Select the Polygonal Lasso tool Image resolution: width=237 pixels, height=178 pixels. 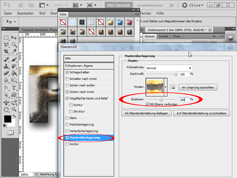click(6, 44)
